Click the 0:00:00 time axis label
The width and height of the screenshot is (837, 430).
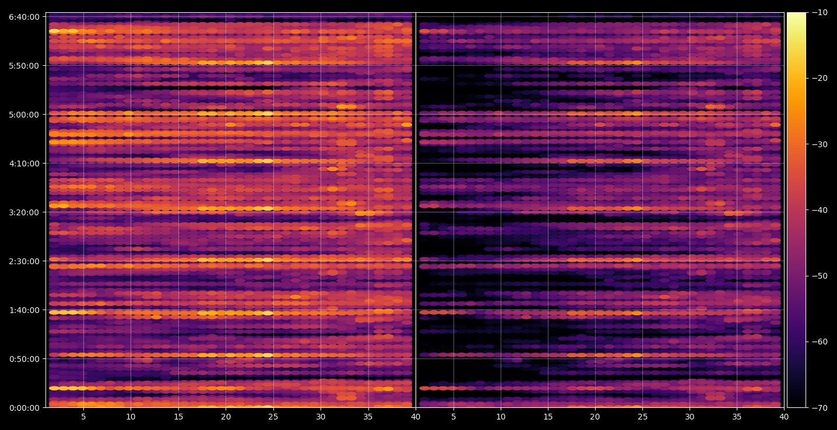tap(24, 408)
